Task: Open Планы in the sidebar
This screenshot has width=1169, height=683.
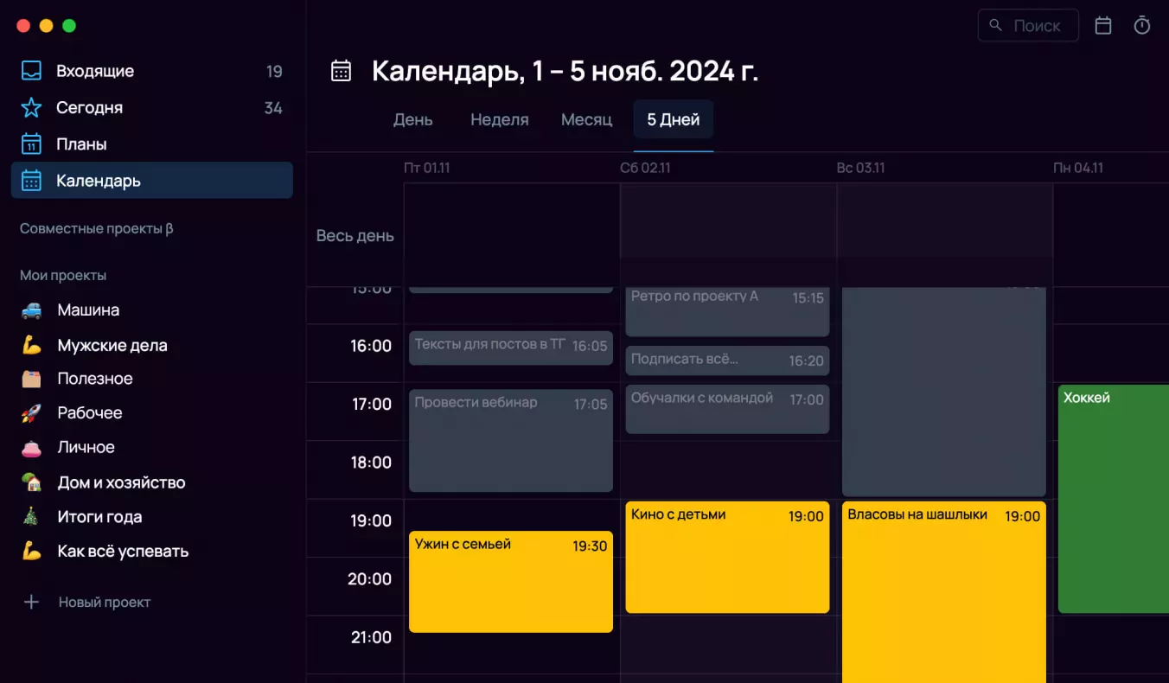Action: (x=152, y=144)
